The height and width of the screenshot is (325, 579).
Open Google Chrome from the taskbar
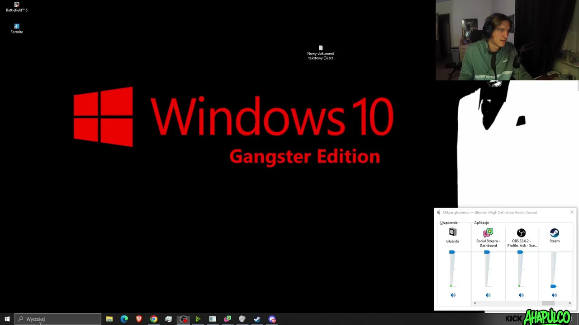pyautogui.click(x=154, y=319)
